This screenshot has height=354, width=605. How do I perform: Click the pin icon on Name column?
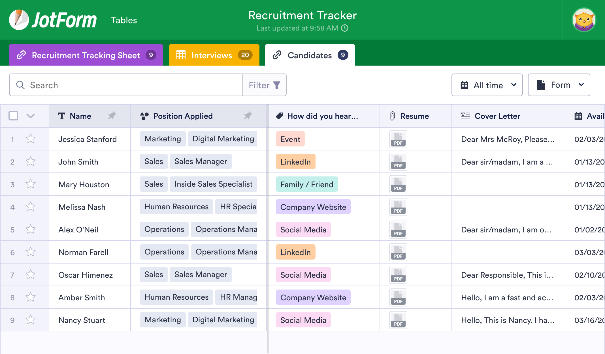pos(112,116)
